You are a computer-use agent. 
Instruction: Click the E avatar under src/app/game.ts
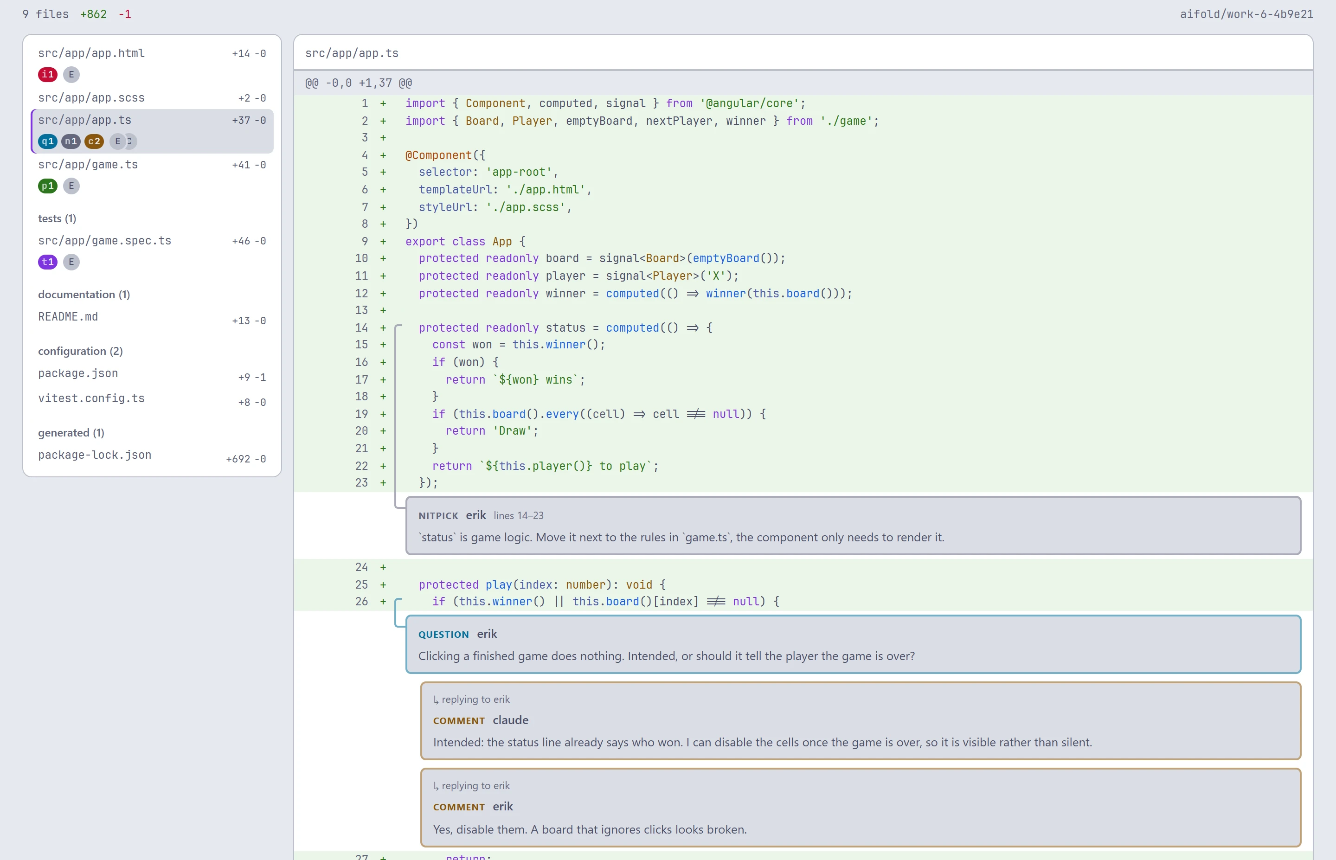click(x=71, y=186)
